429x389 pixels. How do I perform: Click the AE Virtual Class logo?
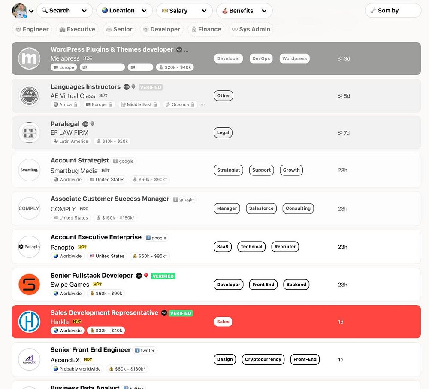tap(29, 96)
